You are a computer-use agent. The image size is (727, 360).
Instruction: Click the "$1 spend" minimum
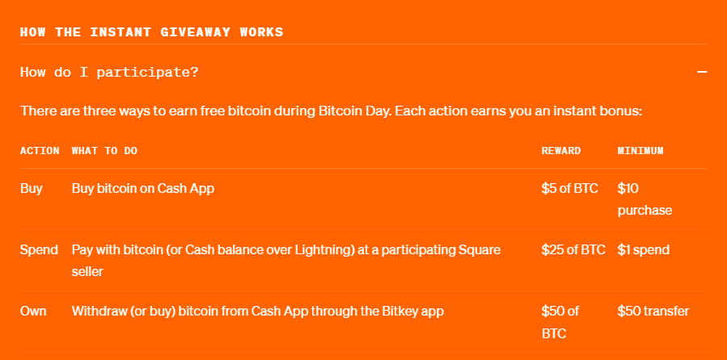coord(643,250)
